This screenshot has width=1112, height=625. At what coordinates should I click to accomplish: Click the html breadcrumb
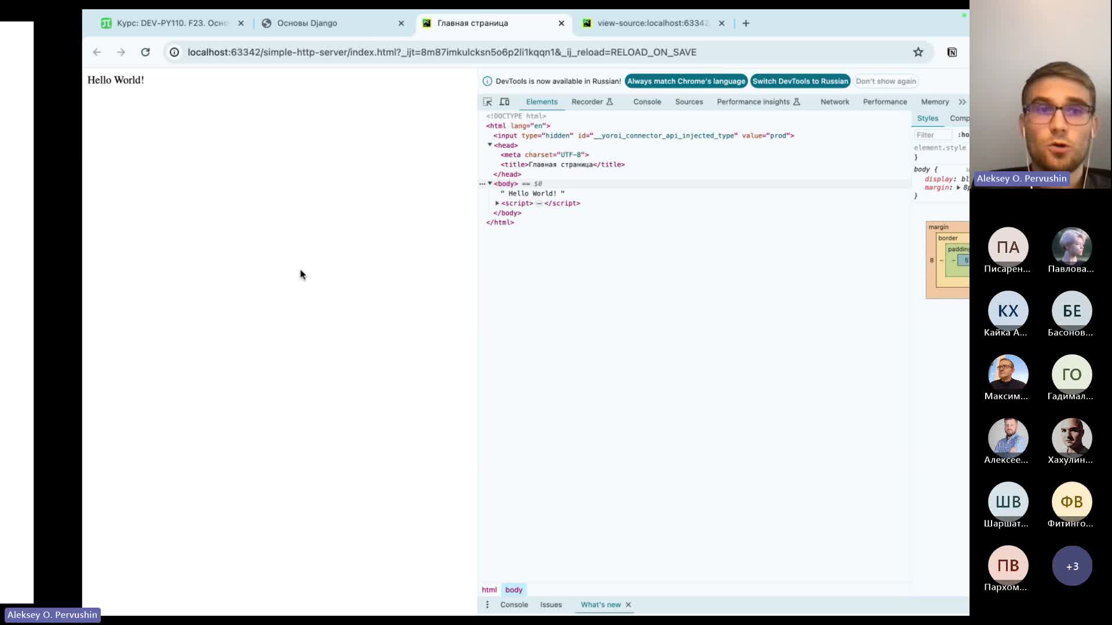coord(489,590)
